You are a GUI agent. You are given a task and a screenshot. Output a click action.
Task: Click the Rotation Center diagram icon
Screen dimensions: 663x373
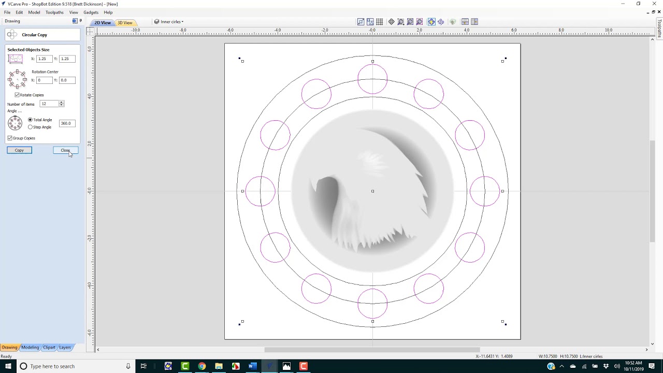(x=17, y=79)
